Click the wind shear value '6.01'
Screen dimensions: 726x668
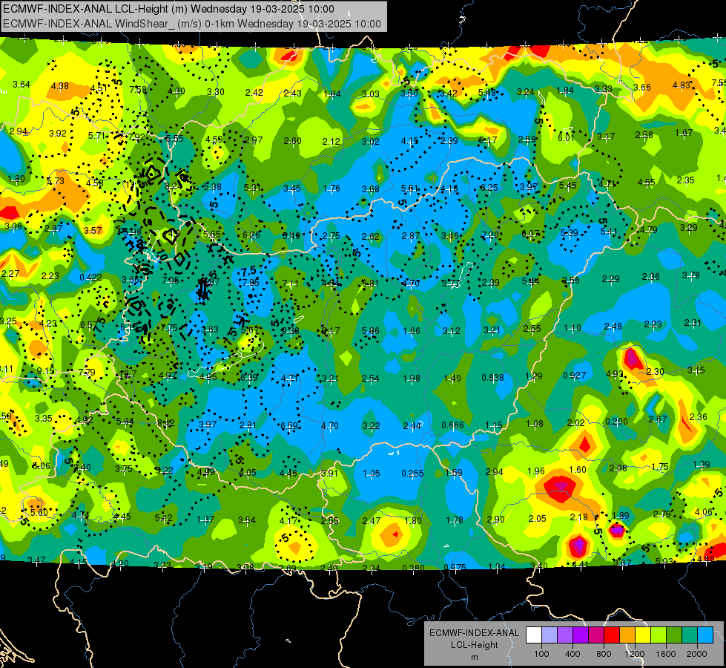[x=566, y=137]
